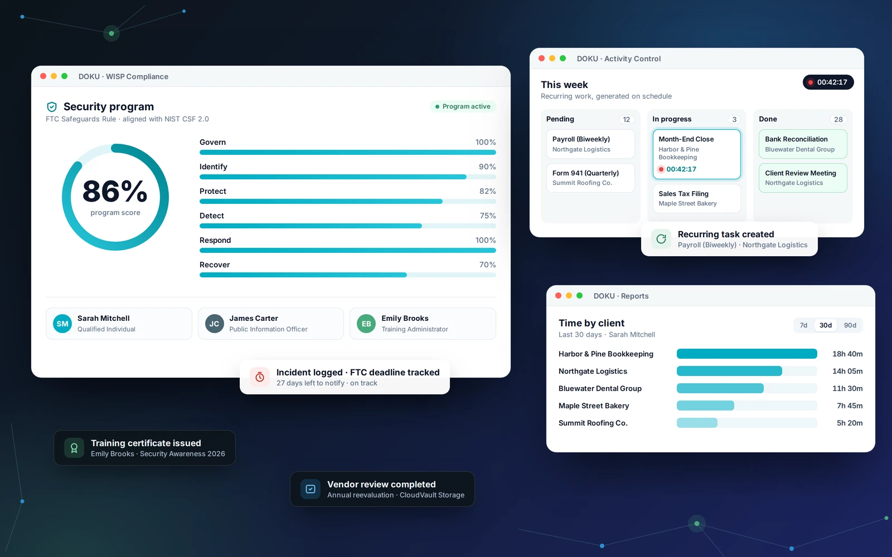Screen dimensions: 892x557
Task: Click the 18h 40m value
Action: (x=847, y=354)
